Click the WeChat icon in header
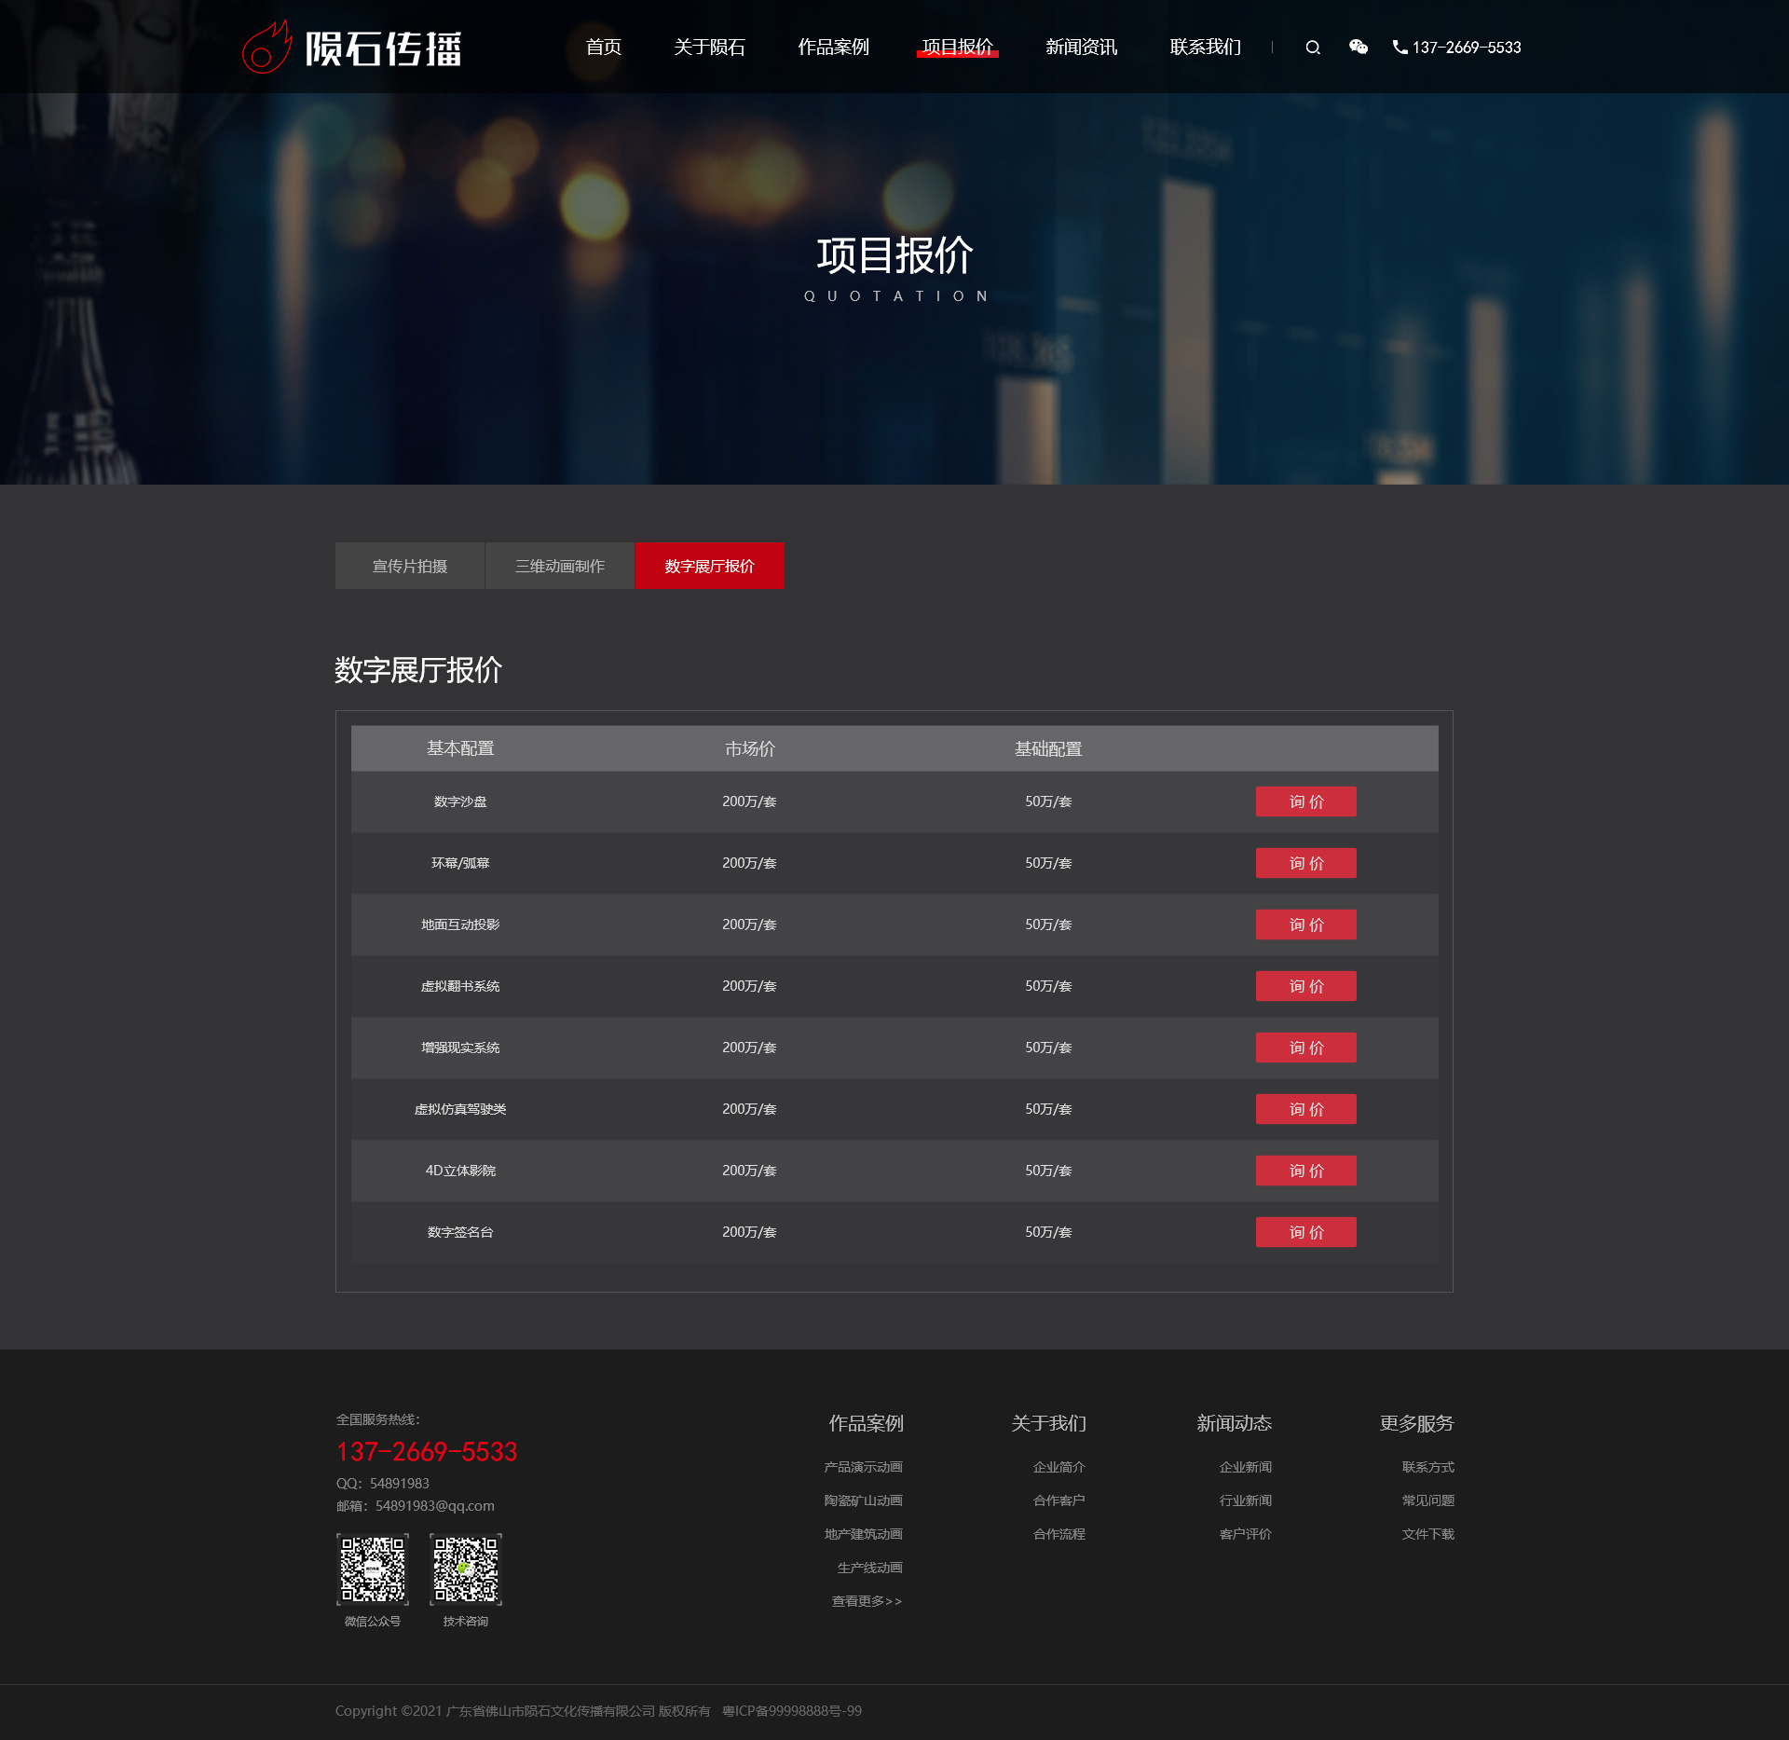Image resolution: width=1789 pixels, height=1740 pixels. point(1358,48)
